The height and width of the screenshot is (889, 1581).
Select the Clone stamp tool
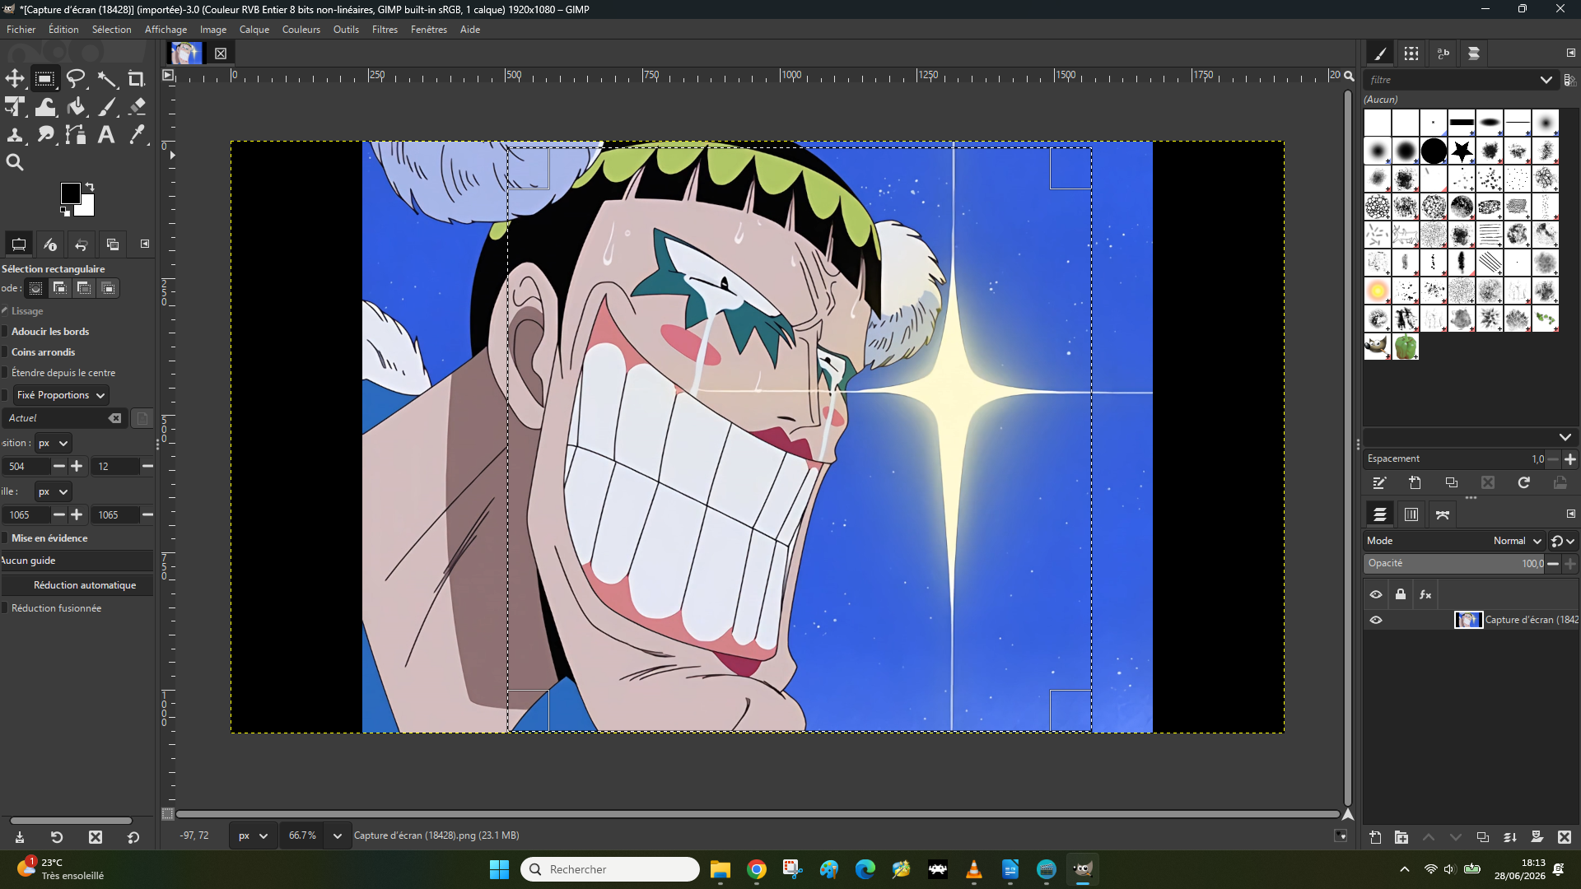(x=15, y=135)
